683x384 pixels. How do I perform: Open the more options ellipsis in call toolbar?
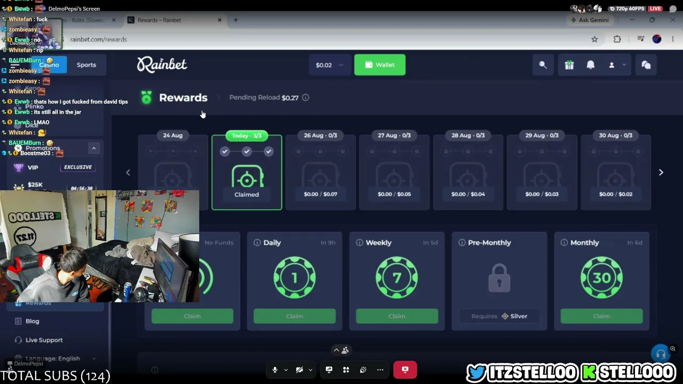pyautogui.click(x=380, y=370)
